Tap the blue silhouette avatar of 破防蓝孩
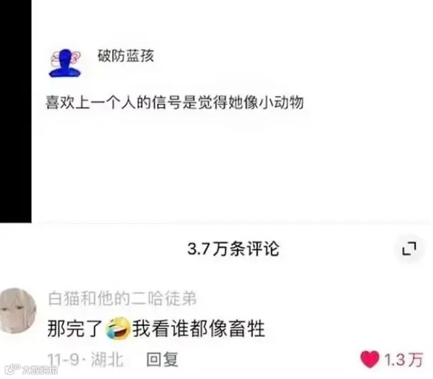 (66, 64)
